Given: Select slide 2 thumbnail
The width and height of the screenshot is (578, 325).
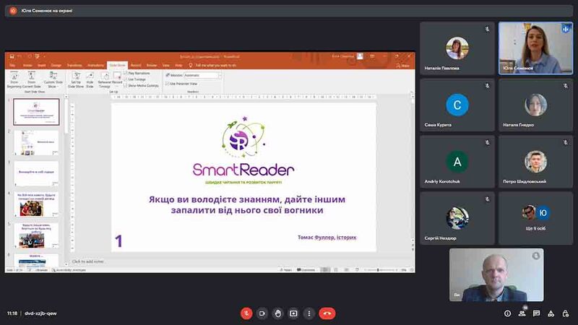Looking at the screenshot, I should [36, 142].
